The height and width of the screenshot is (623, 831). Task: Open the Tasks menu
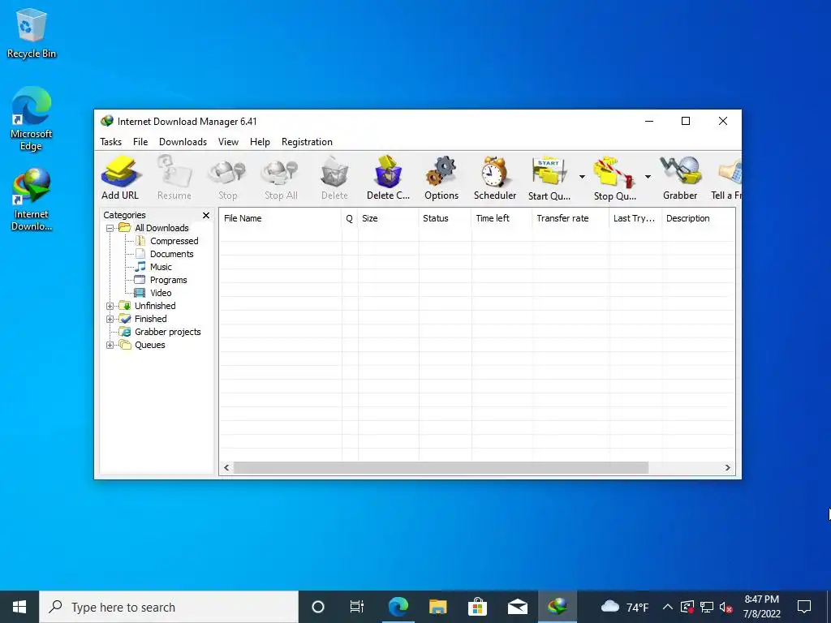point(110,142)
